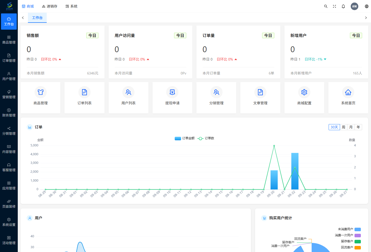Open 系统首页 house shortcut icon
Screen dimensions: 371x252
click(x=348, y=92)
